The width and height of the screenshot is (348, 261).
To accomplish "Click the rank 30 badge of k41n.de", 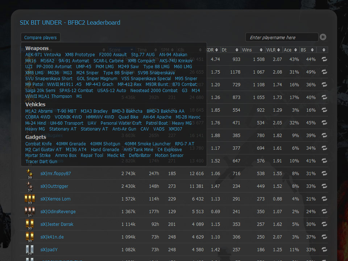I will point(29,237).
